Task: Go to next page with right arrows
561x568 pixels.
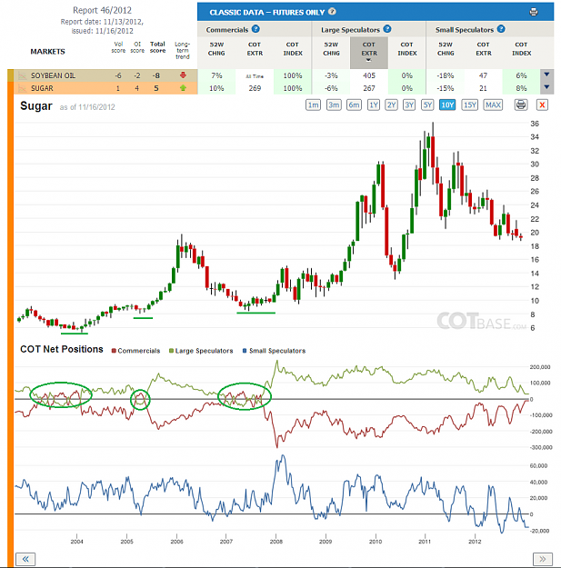Action: 543,559
